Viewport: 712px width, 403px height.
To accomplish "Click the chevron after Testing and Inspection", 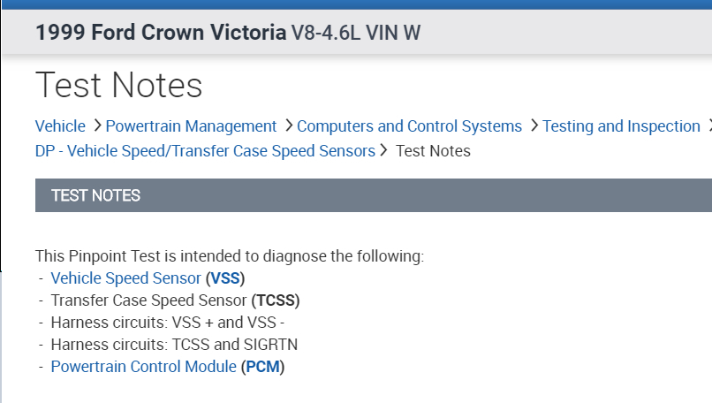I will coord(708,126).
